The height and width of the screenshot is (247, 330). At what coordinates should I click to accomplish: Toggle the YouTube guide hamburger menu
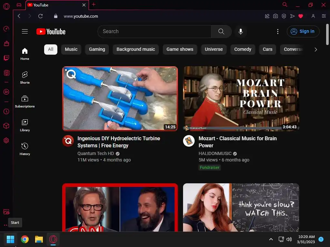pos(25,32)
